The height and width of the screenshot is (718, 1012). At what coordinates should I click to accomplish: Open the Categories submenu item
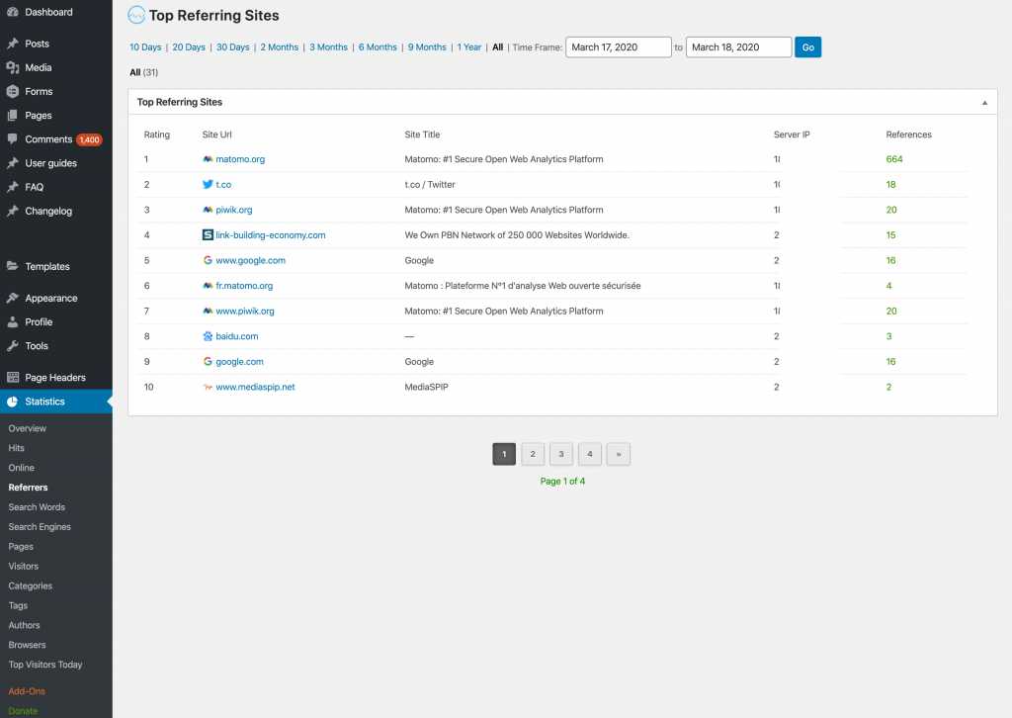[x=31, y=586]
